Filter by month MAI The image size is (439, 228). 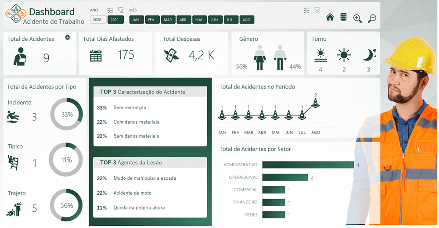click(x=199, y=20)
